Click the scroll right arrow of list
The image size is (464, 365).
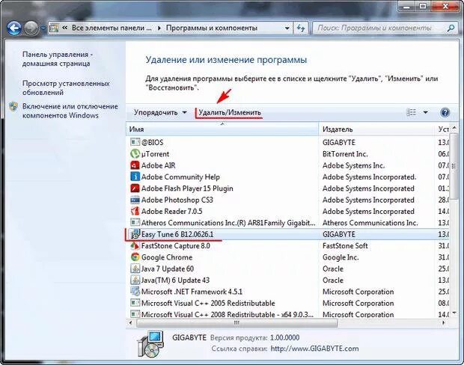pos(444,322)
